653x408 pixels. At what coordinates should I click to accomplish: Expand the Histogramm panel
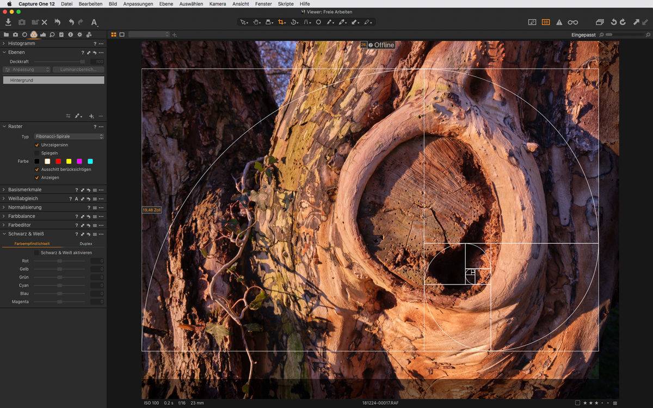coord(4,44)
